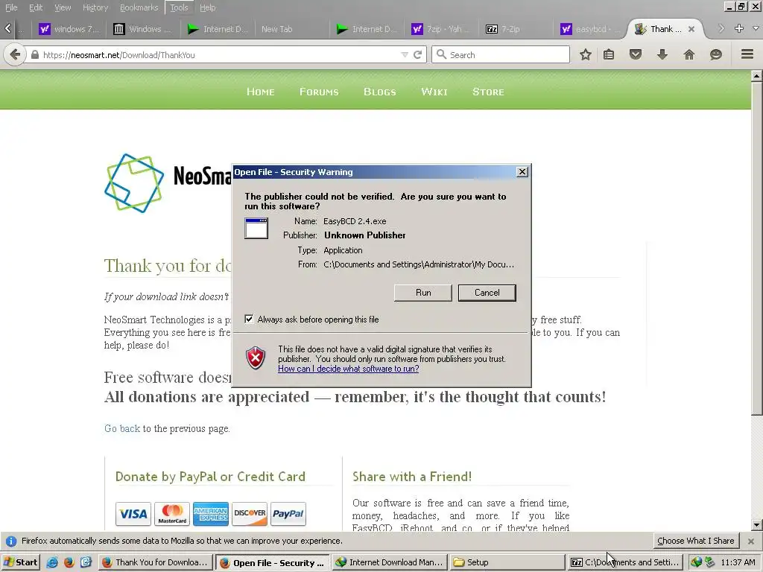Click the URL address field
This screenshot has height=572, width=763.
click(219, 54)
